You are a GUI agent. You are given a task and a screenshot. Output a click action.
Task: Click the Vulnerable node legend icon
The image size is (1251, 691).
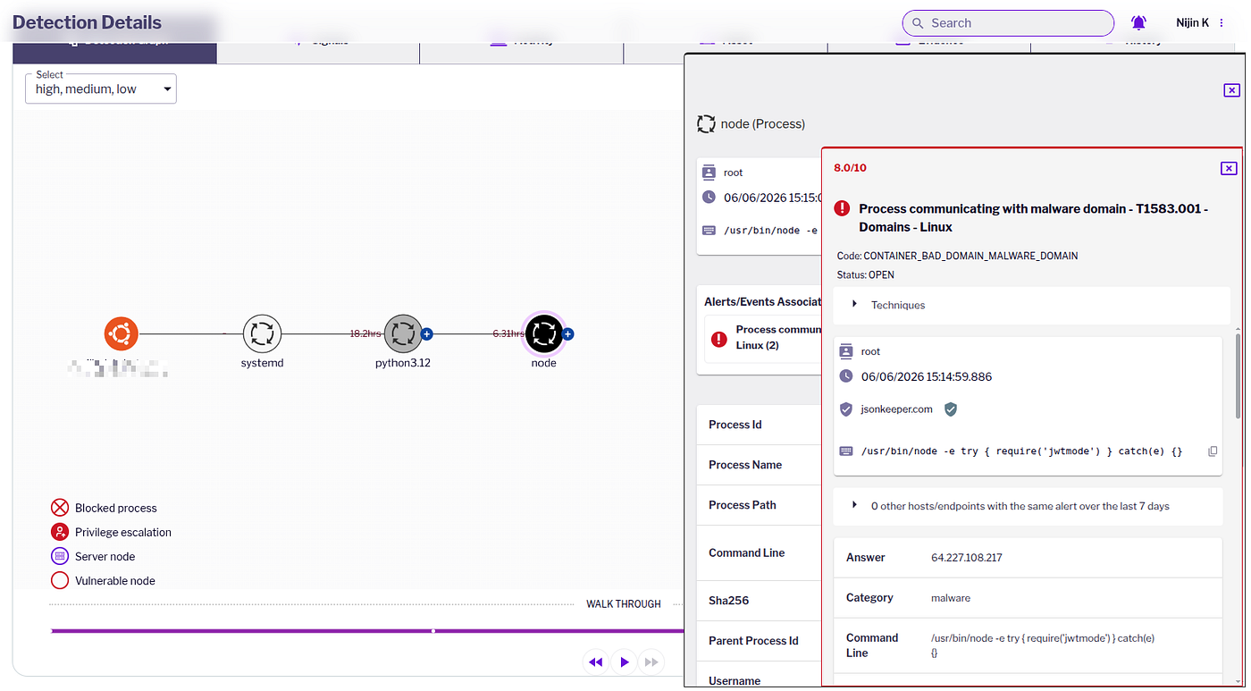click(60, 580)
